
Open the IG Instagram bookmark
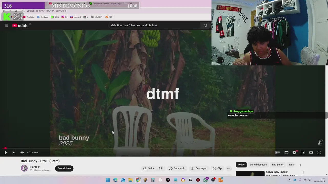65,17
